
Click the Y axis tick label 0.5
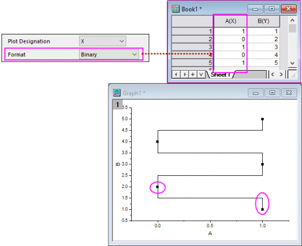click(x=124, y=221)
